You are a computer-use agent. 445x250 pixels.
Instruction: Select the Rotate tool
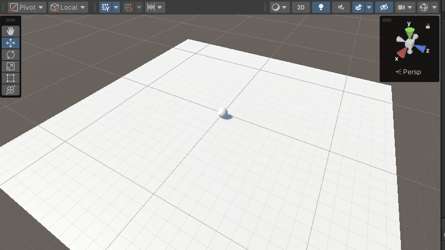click(x=11, y=55)
